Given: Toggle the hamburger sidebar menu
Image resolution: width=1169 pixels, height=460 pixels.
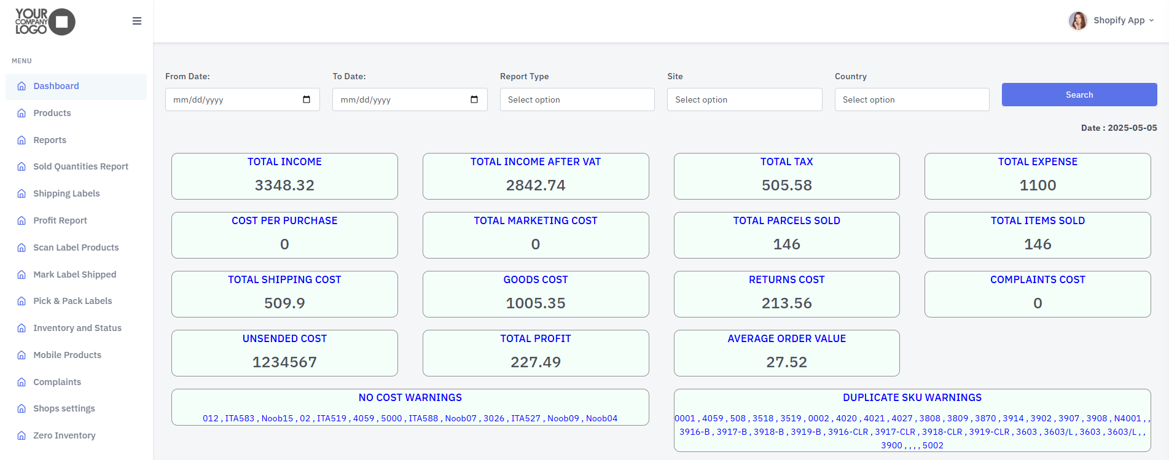Looking at the screenshot, I should pyautogui.click(x=137, y=21).
